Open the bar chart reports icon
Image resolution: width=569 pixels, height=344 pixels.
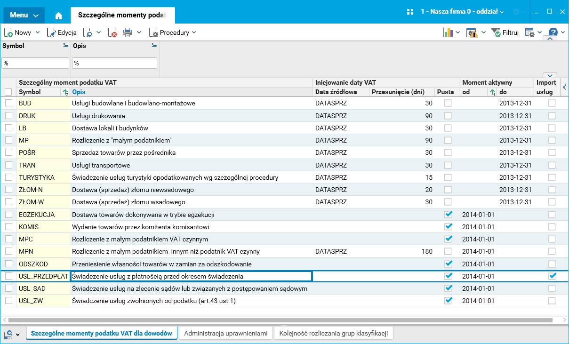coord(448,32)
